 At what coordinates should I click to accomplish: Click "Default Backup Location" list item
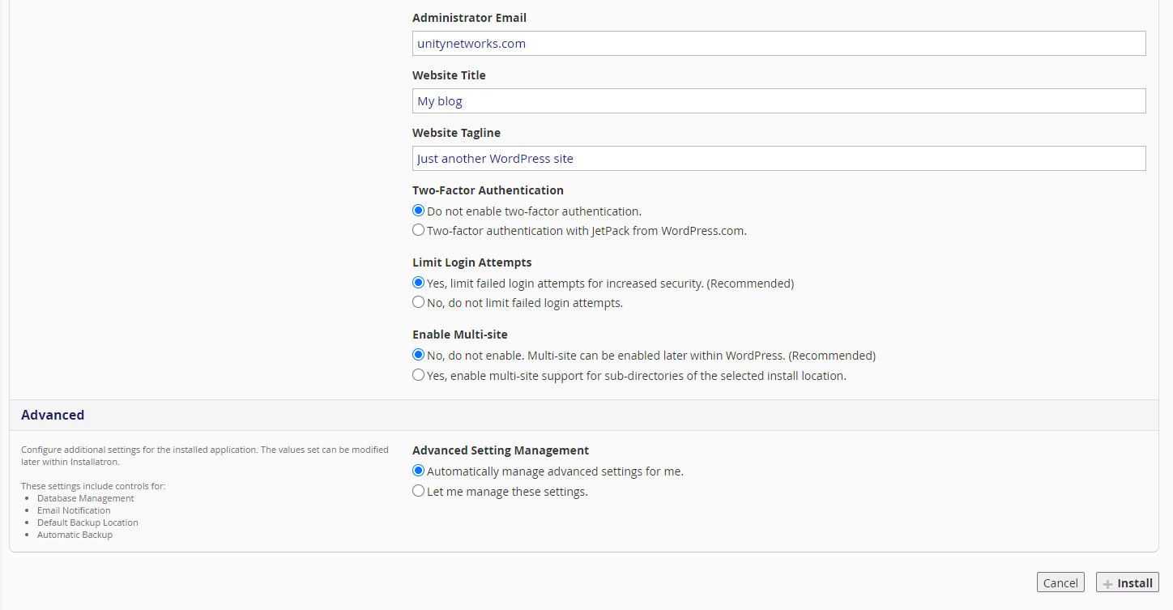87,523
